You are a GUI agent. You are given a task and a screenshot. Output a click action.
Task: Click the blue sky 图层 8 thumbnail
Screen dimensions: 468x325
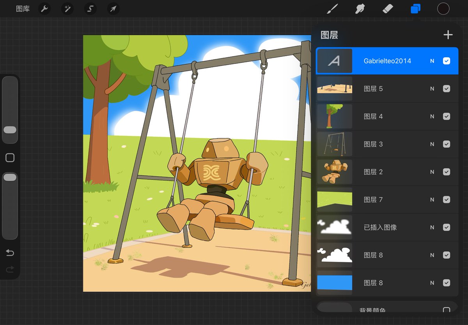[335, 283]
